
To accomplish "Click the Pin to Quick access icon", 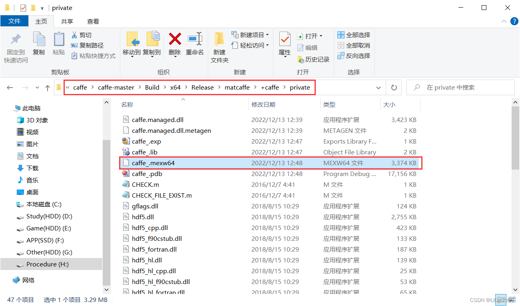I will coord(16,39).
